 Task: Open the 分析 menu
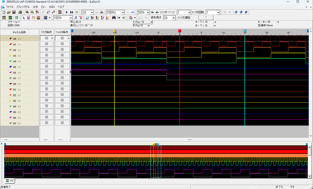point(35,7)
